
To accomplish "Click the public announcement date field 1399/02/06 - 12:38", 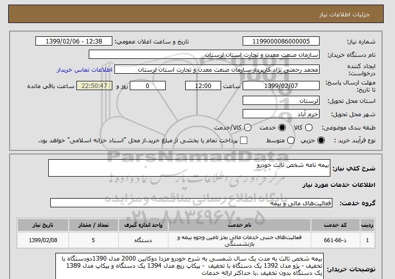I will pos(74,41).
